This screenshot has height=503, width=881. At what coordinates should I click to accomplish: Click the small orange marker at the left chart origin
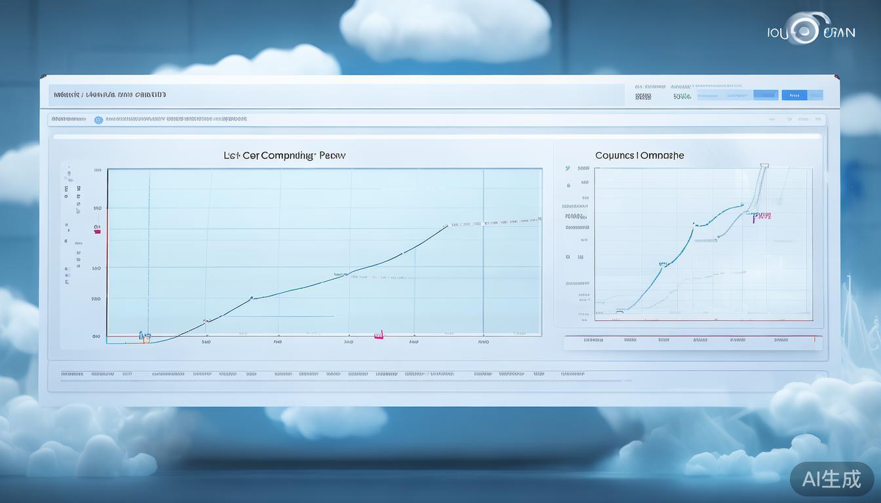pos(144,336)
